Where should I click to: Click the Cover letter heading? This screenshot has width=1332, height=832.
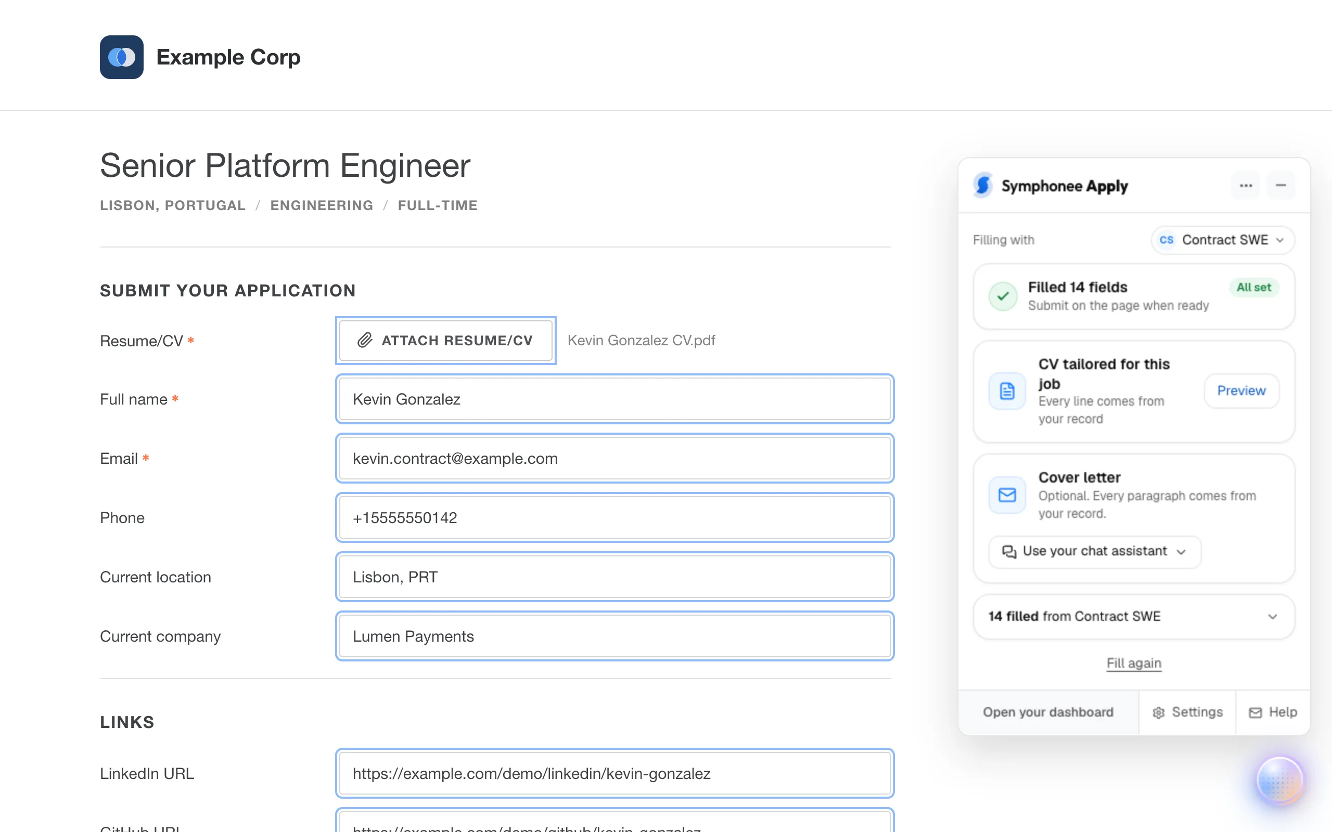click(x=1079, y=477)
